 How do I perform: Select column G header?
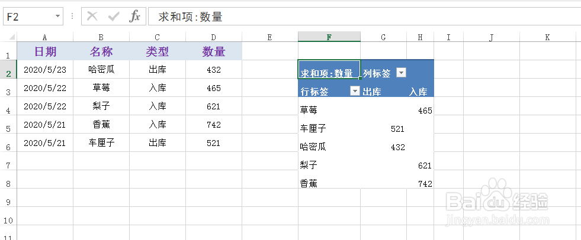pos(384,37)
